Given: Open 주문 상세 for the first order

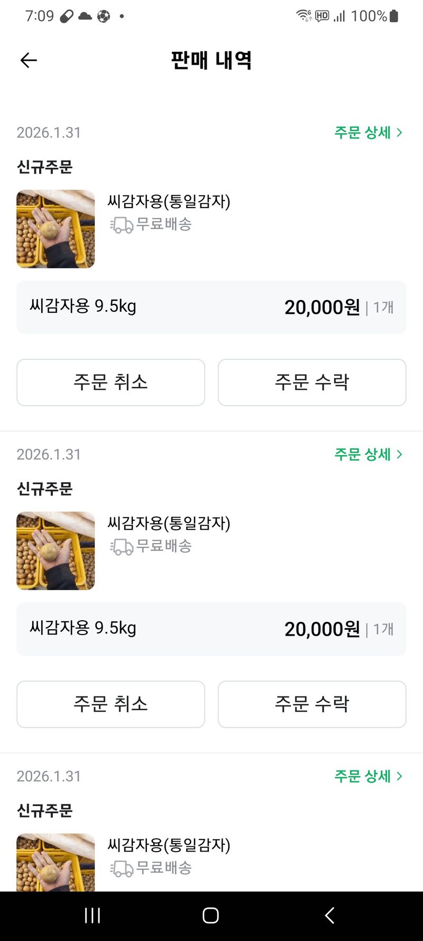Looking at the screenshot, I should [368, 132].
